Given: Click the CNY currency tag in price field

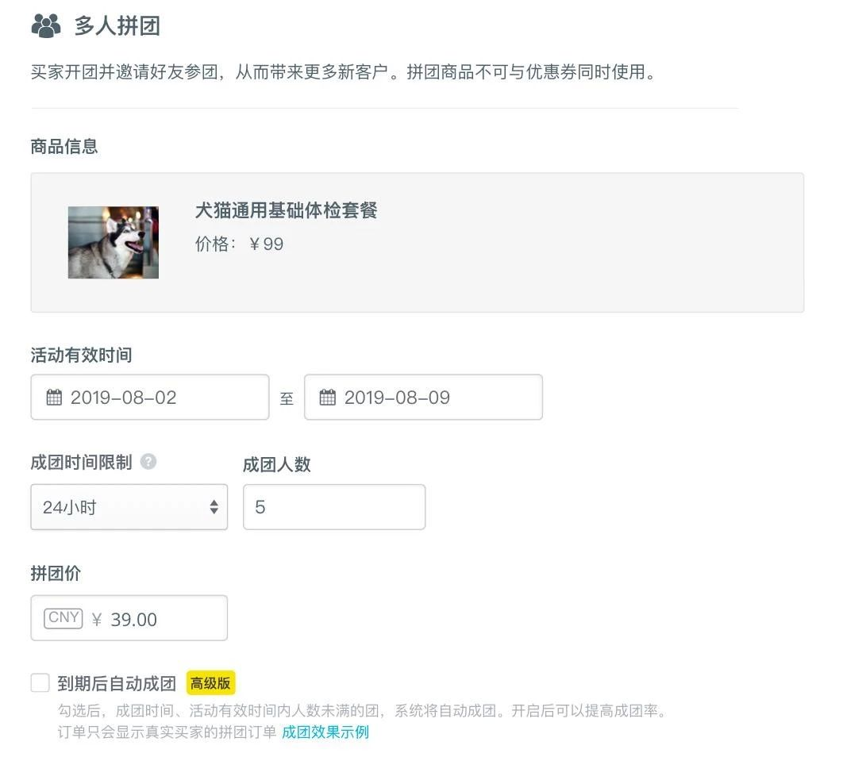Looking at the screenshot, I should pos(63,617).
